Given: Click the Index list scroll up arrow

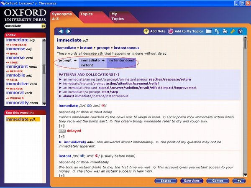Looking at the screenshot, I should 44,40.
